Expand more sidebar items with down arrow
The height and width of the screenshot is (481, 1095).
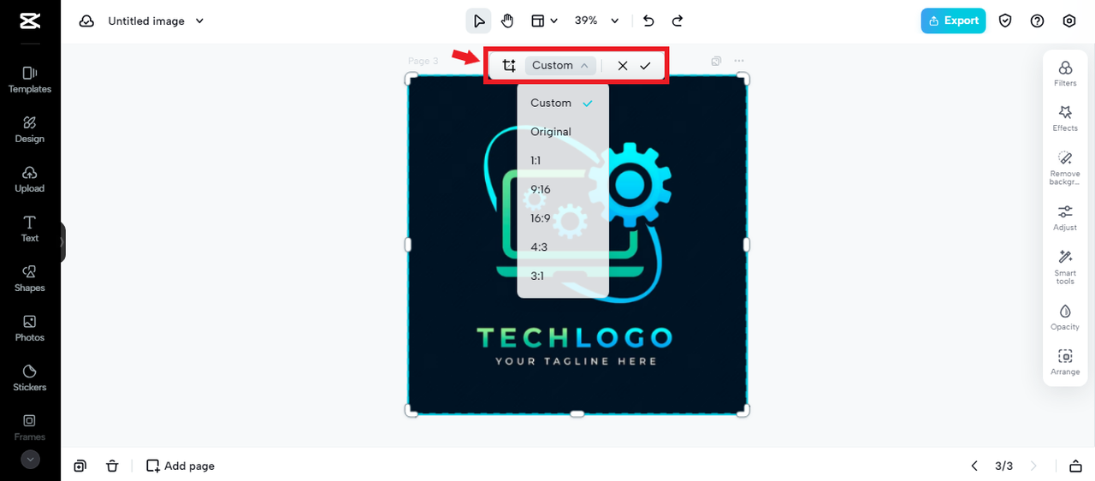(x=30, y=460)
